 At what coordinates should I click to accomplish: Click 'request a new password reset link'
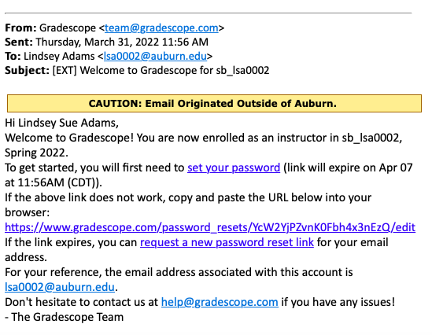227,242
